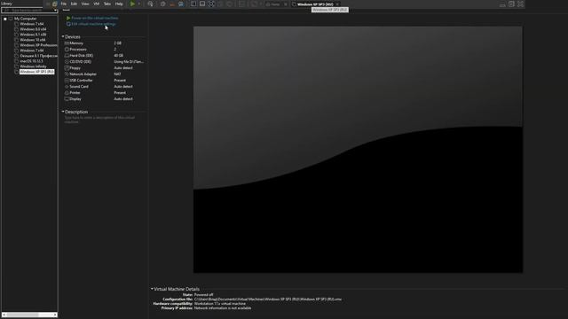The width and height of the screenshot is (568, 319).
Task: Click the library scrollbar right arrow
Action: pyautogui.click(x=55, y=315)
